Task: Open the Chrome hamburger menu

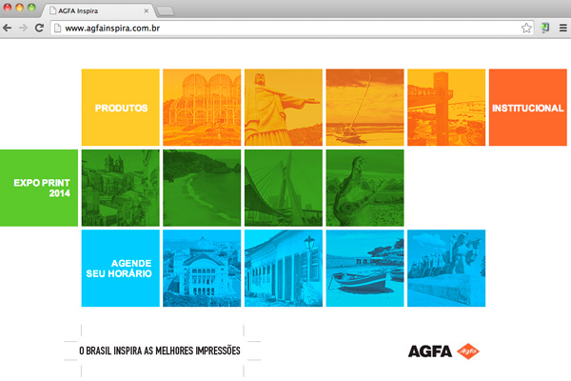Action: coord(563,28)
